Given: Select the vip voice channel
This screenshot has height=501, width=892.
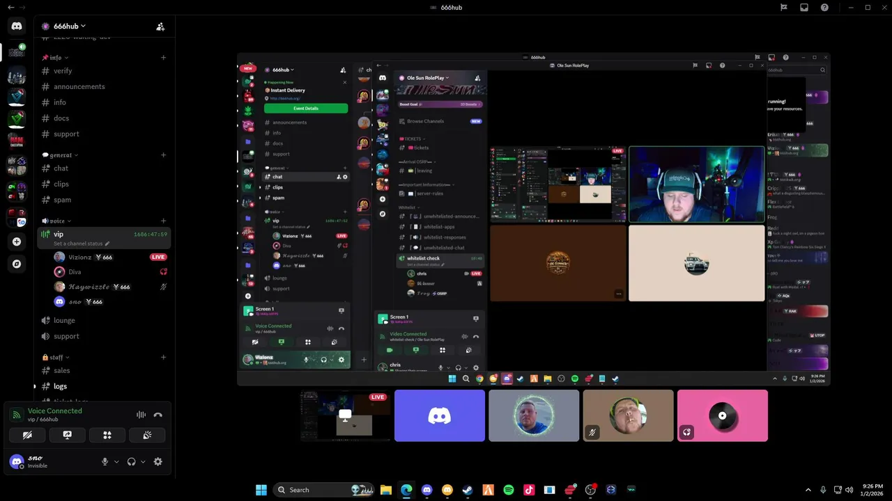Looking at the screenshot, I should [x=103, y=238].
